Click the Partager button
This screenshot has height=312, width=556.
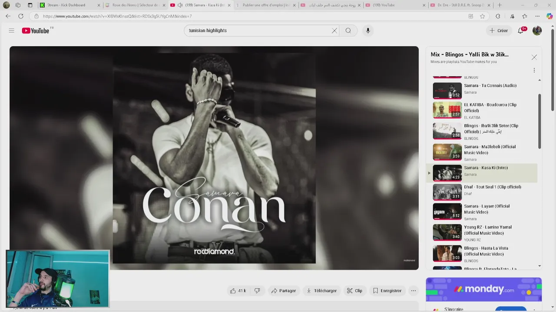(283, 291)
